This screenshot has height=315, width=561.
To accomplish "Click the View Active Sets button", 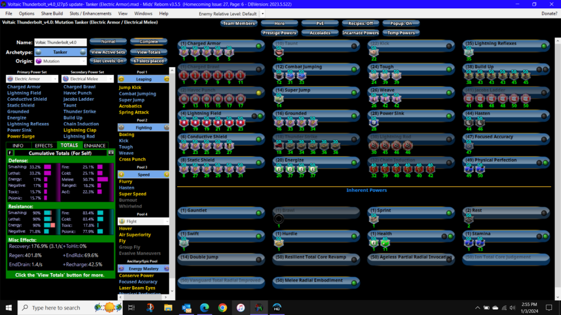I will point(108,52).
